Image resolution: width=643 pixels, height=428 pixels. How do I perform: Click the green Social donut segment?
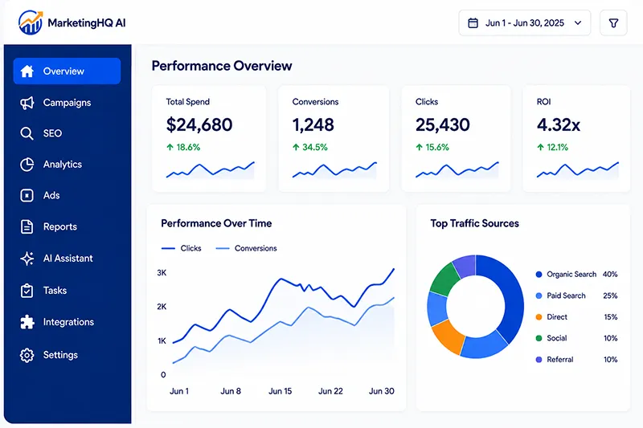point(444,278)
